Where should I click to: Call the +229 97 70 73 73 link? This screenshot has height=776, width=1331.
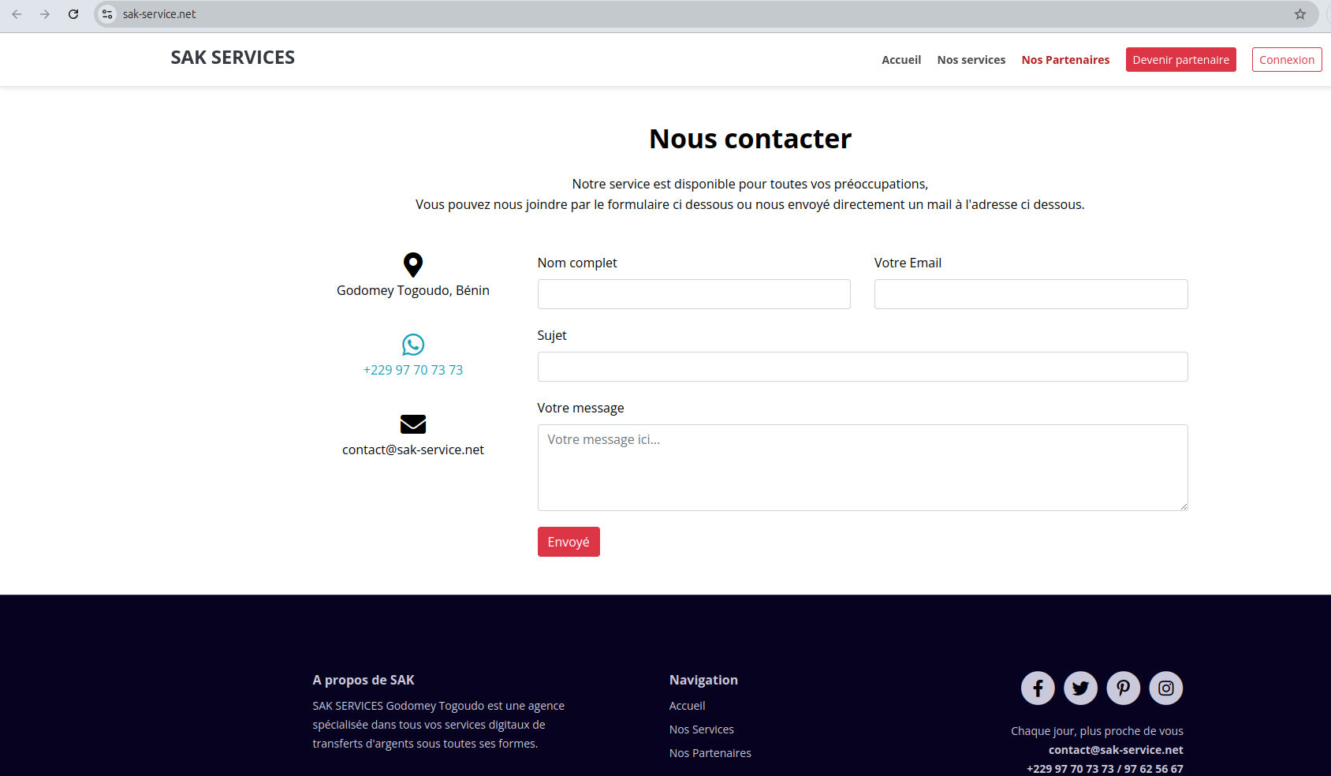(413, 370)
